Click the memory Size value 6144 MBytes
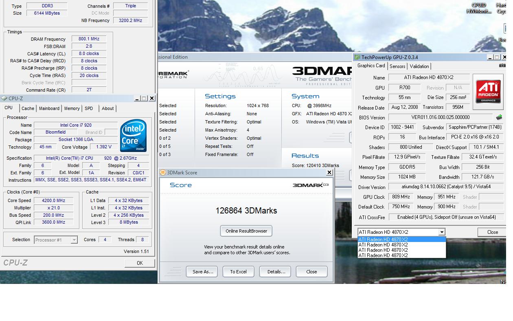The image size is (513, 321). coord(47,13)
